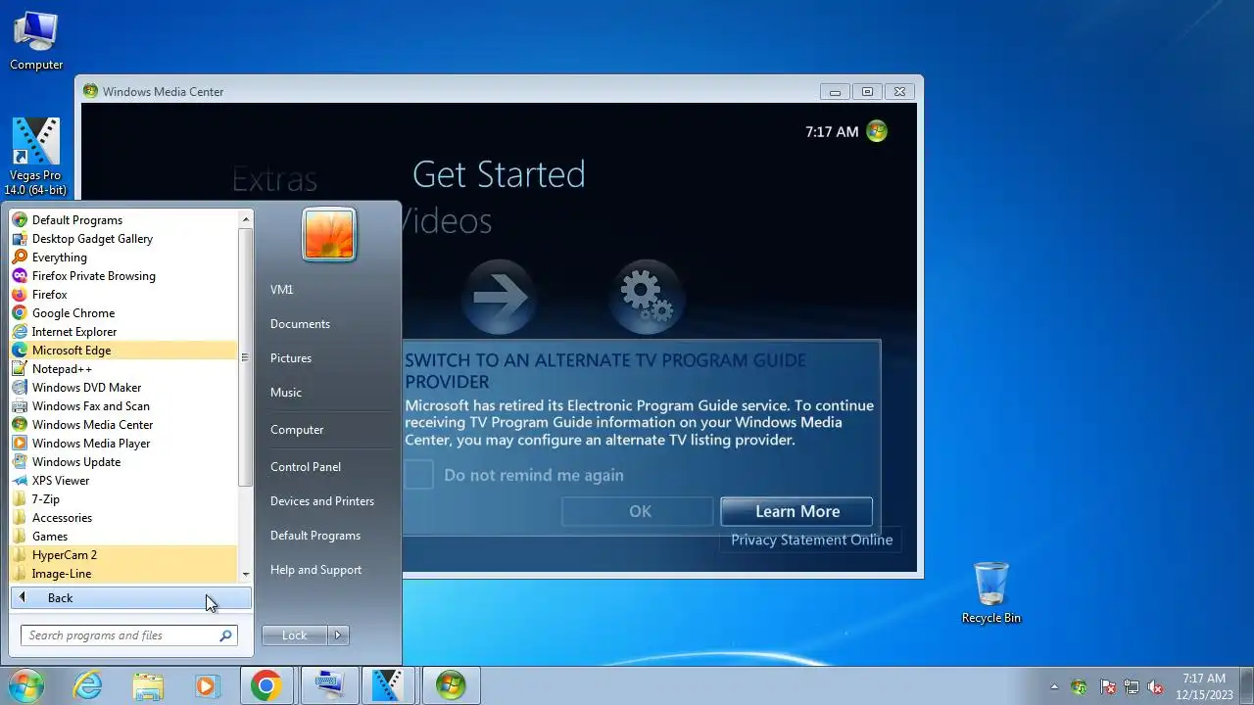Screen dimensions: 1254x705
Task: Open Microsoft Edge from the Start menu
Action: click(123, 351)
